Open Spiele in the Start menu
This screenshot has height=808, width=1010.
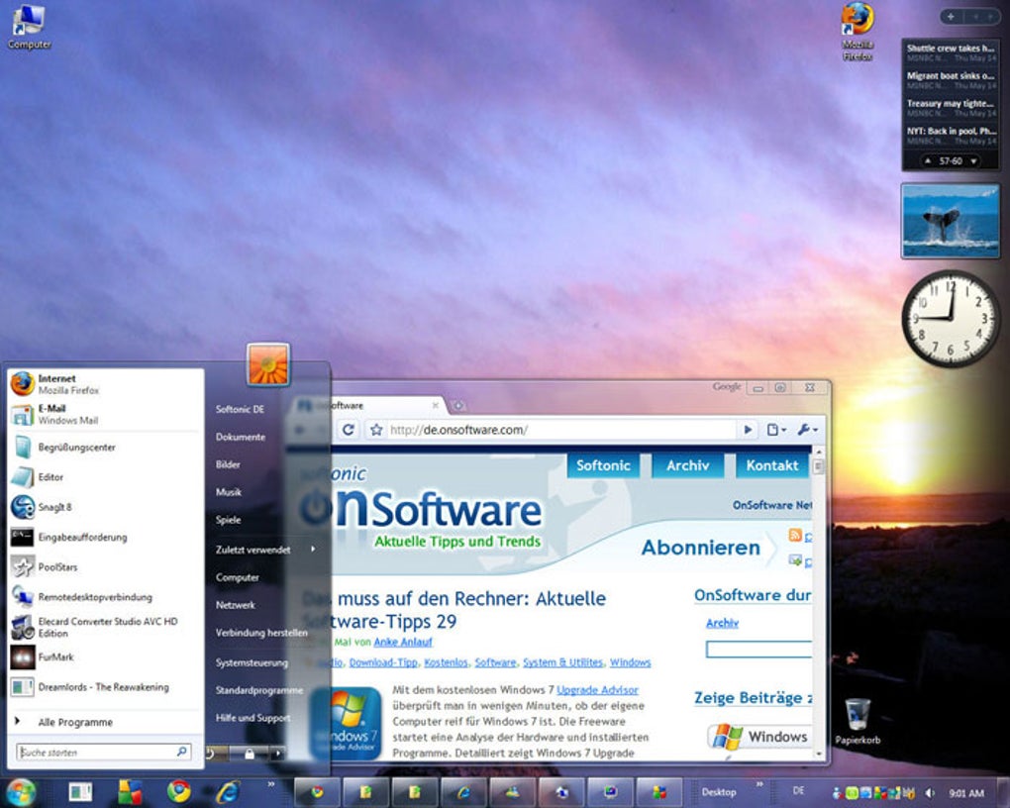point(229,520)
